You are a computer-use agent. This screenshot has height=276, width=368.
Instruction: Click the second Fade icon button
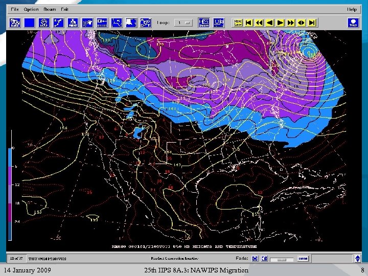tap(265, 259)
